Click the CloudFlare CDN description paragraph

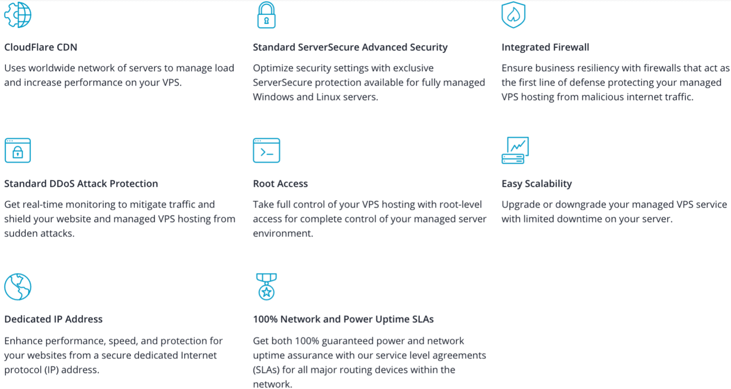pos(119,75)
